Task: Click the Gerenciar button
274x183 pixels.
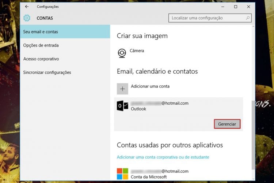Action: pyautogui.click(x=227, y=124)
